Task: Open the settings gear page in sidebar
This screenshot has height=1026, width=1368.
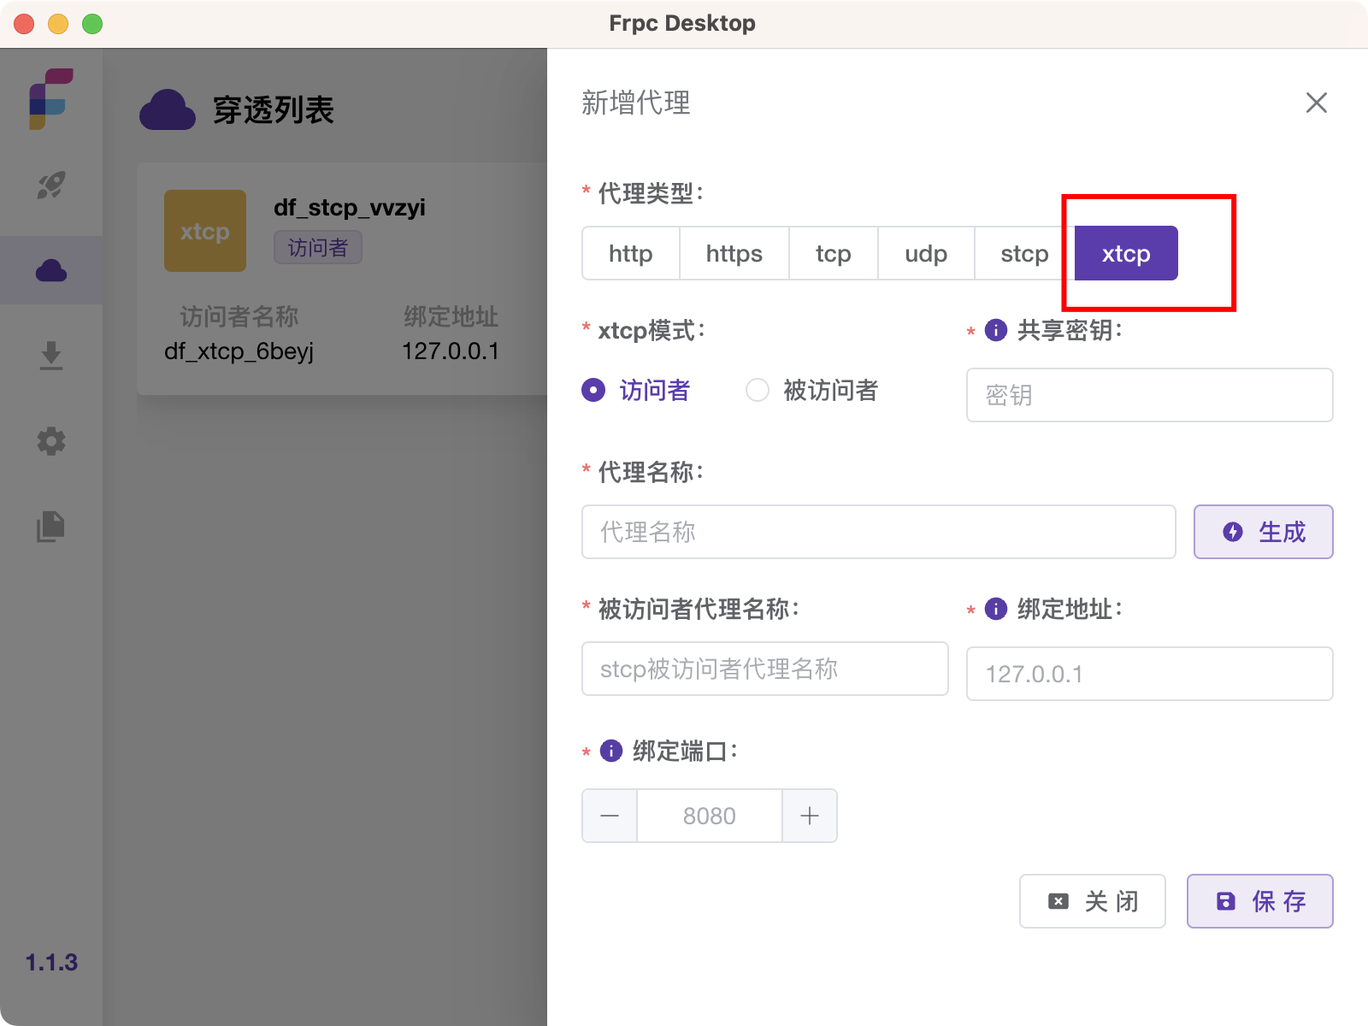Action: [51, 441]
